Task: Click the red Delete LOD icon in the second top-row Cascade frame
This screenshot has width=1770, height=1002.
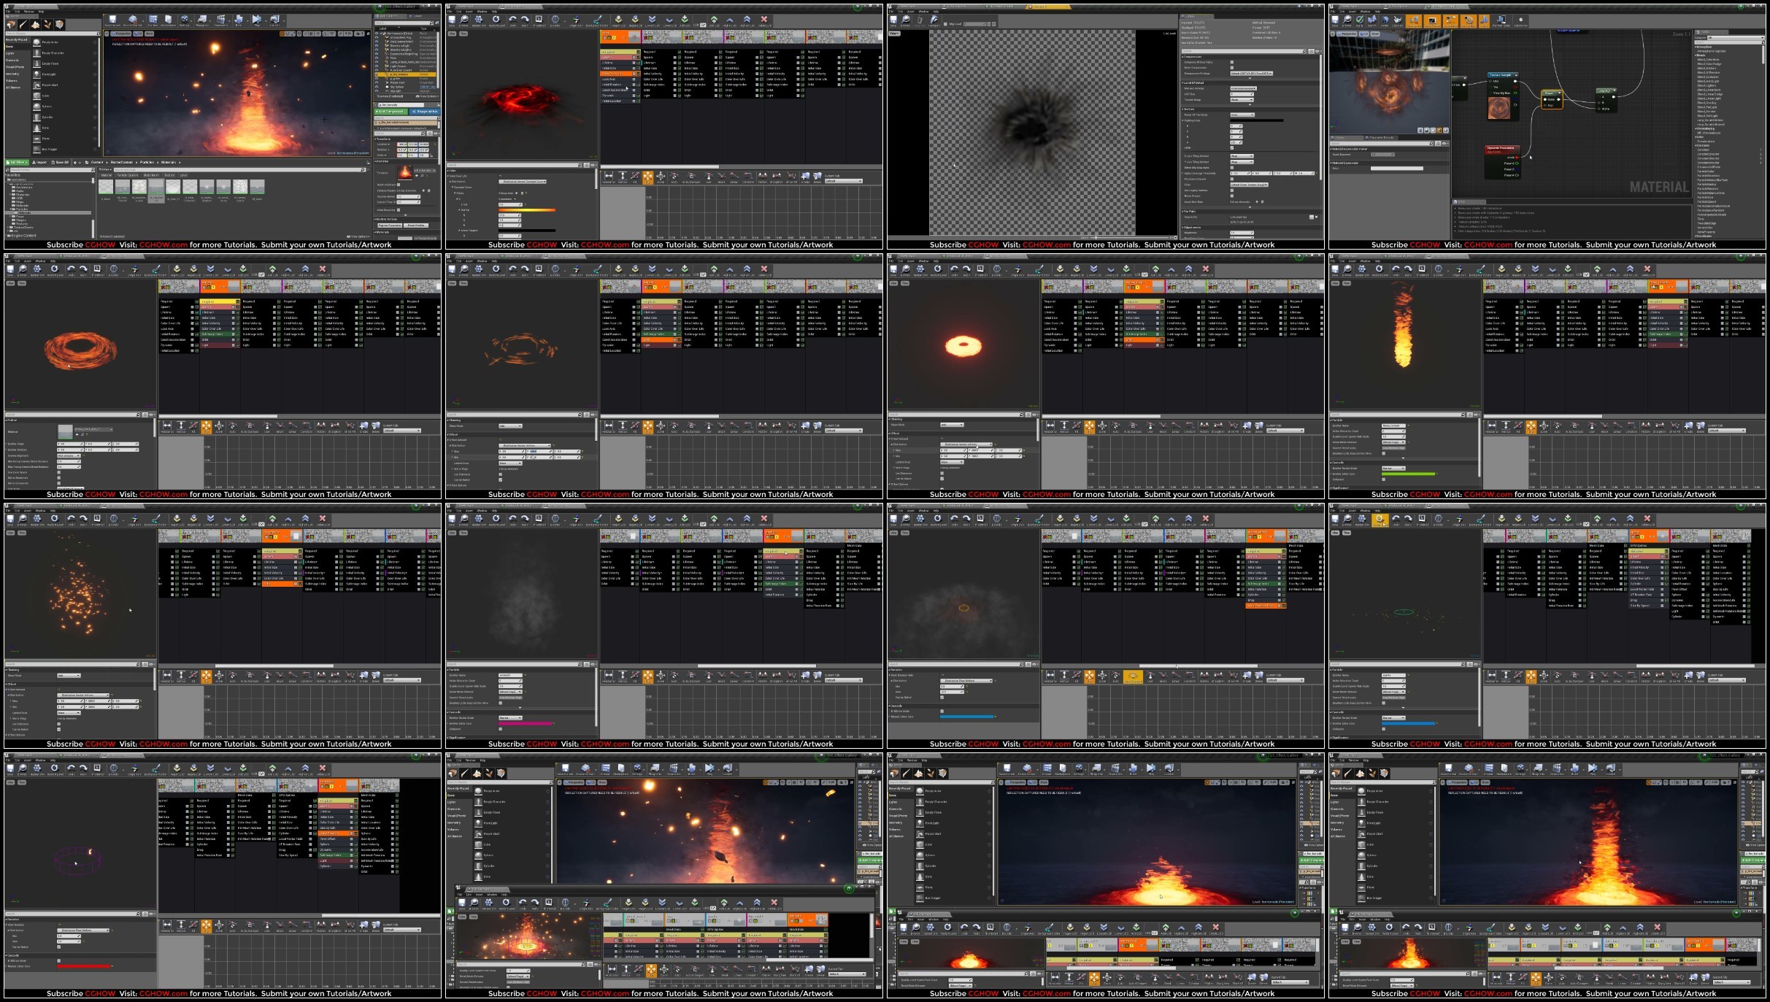Action: pos(764,20)
